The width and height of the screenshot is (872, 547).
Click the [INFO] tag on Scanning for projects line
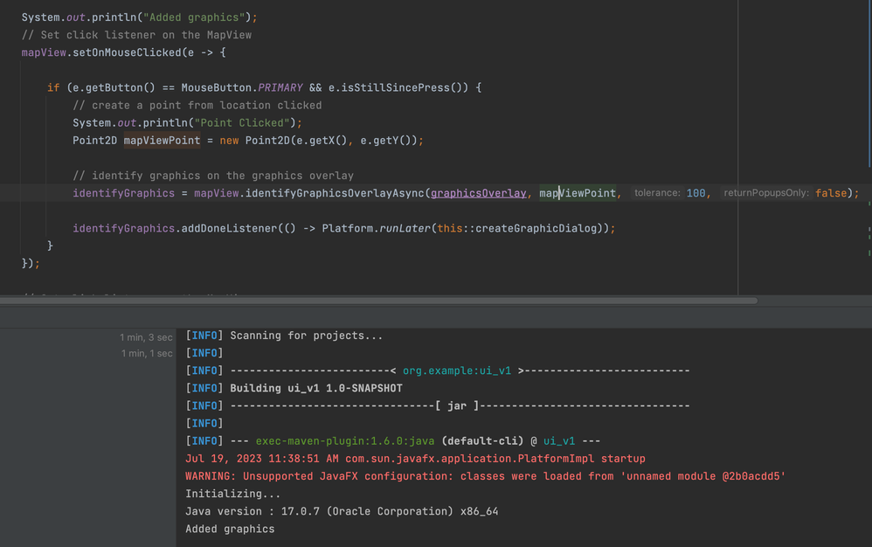click(x=204, y=335)
